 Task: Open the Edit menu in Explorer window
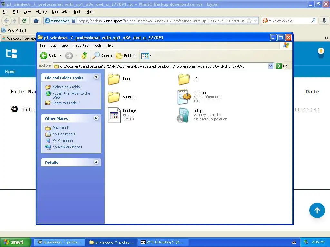click(53, 45)
